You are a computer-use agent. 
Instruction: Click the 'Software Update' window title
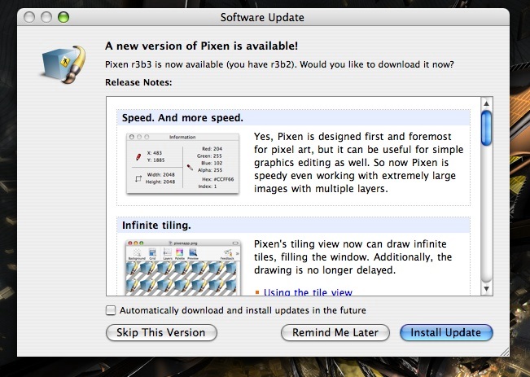point(262,17)
